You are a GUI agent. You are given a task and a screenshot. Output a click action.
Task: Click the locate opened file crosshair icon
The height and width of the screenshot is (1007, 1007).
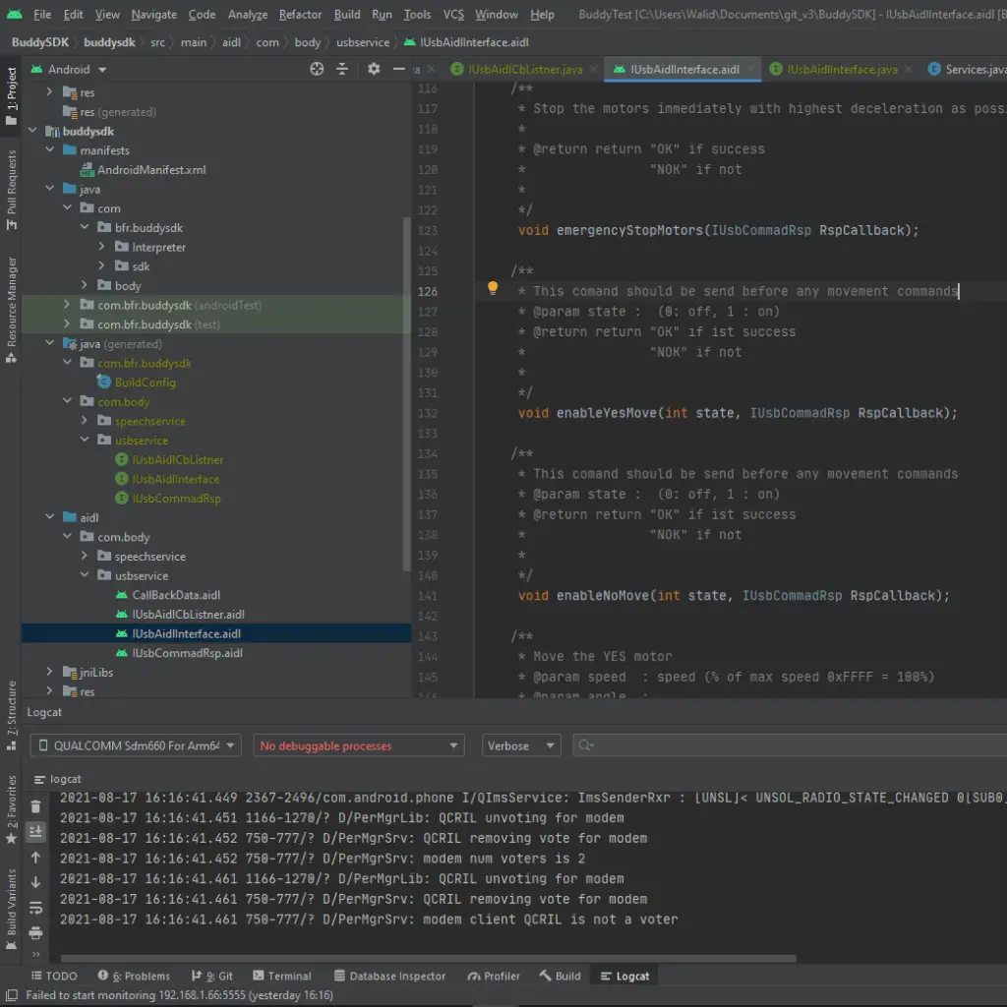[317, 69]
